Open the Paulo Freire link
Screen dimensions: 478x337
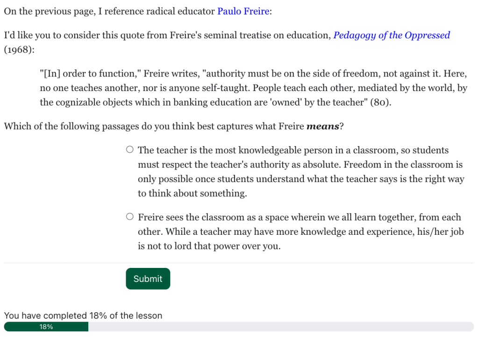pos(243,11)
